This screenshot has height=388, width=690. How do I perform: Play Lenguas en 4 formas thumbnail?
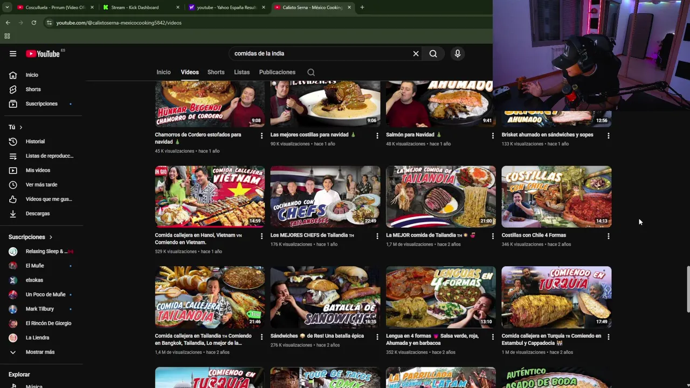(x=440, y=297)
